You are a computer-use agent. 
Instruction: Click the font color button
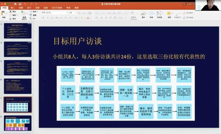[88, 18]
